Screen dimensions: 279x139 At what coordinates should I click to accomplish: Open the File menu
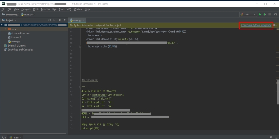click(3, 9)
